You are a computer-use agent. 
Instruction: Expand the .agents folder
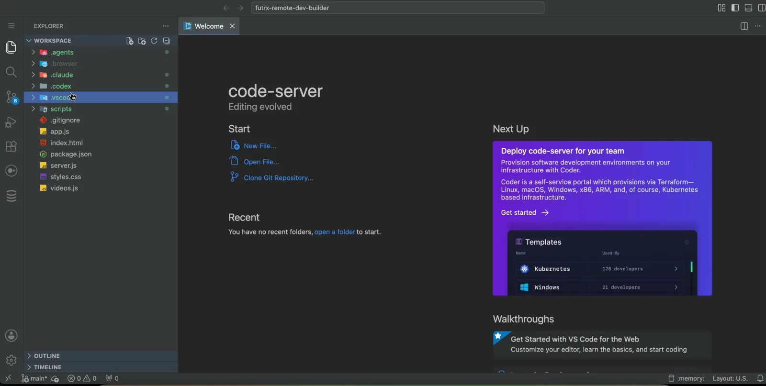pos(101,52)
